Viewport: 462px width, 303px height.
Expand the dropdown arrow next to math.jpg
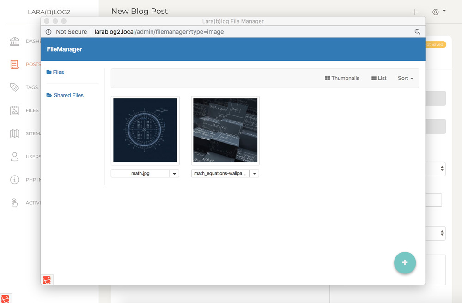(174, 173)
